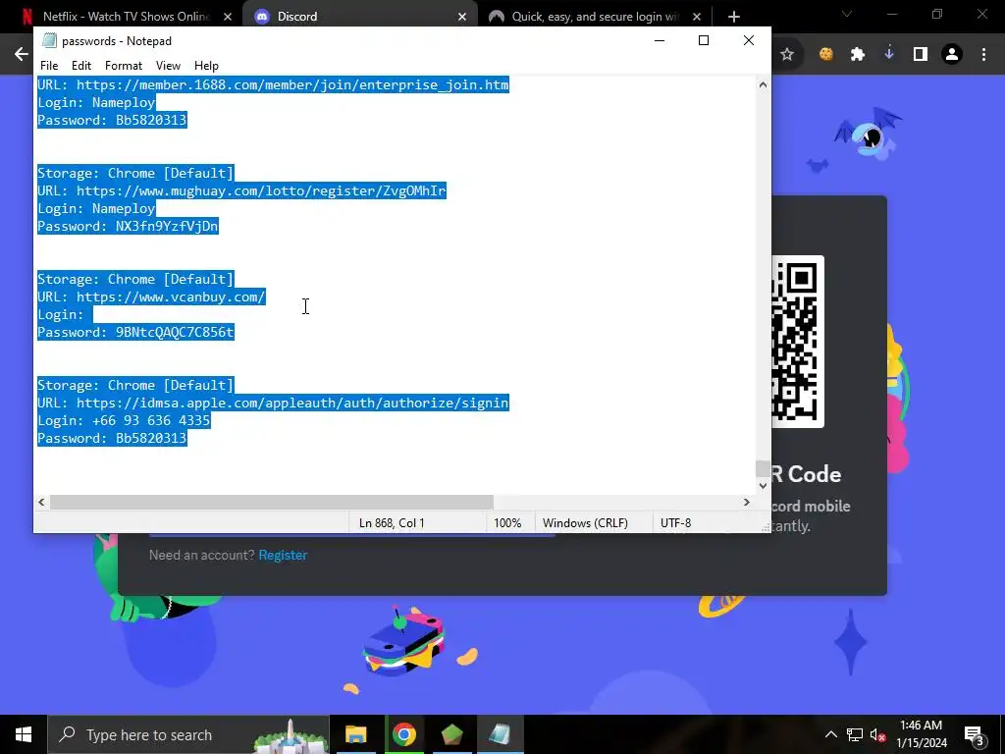This screenshot has width=1005, height=754.
Task: Click the Password: NX3fn9YzfVjDn line
Action: [x=128, y=226]
